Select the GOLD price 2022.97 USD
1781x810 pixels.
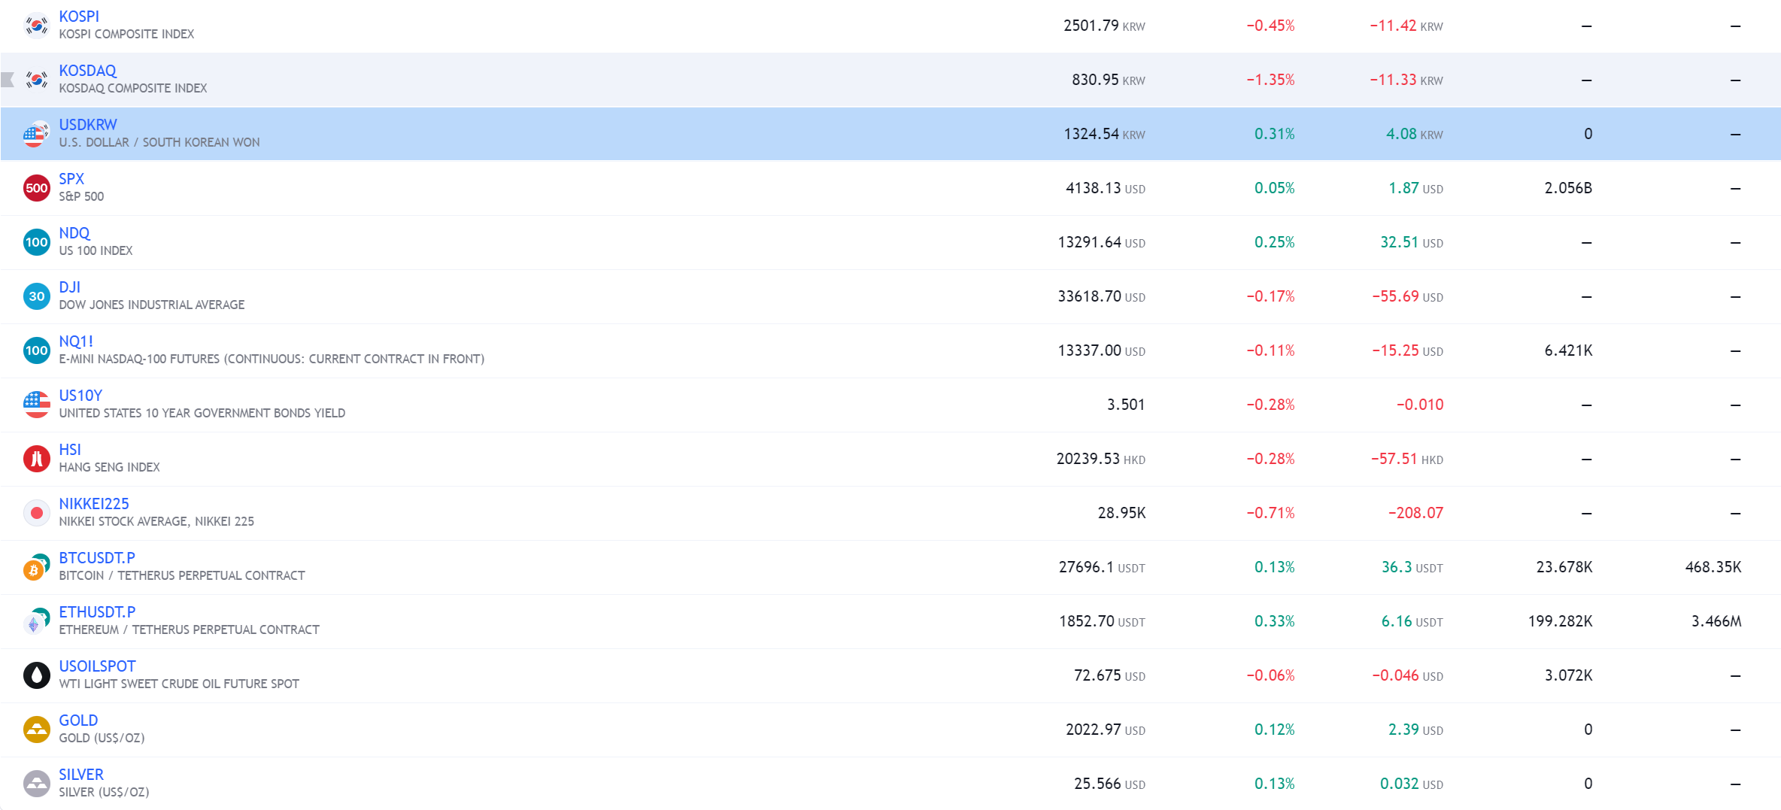pos(1106,730)
